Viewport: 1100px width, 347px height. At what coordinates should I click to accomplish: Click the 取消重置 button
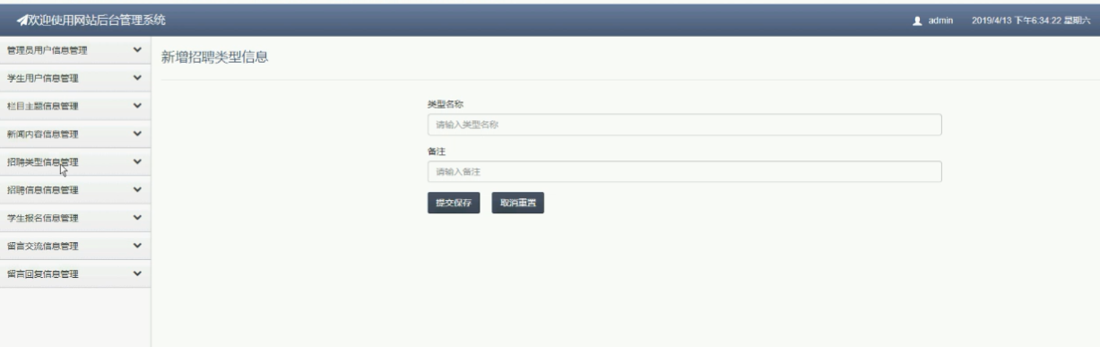pyautogui.click(x=518, y=204)
